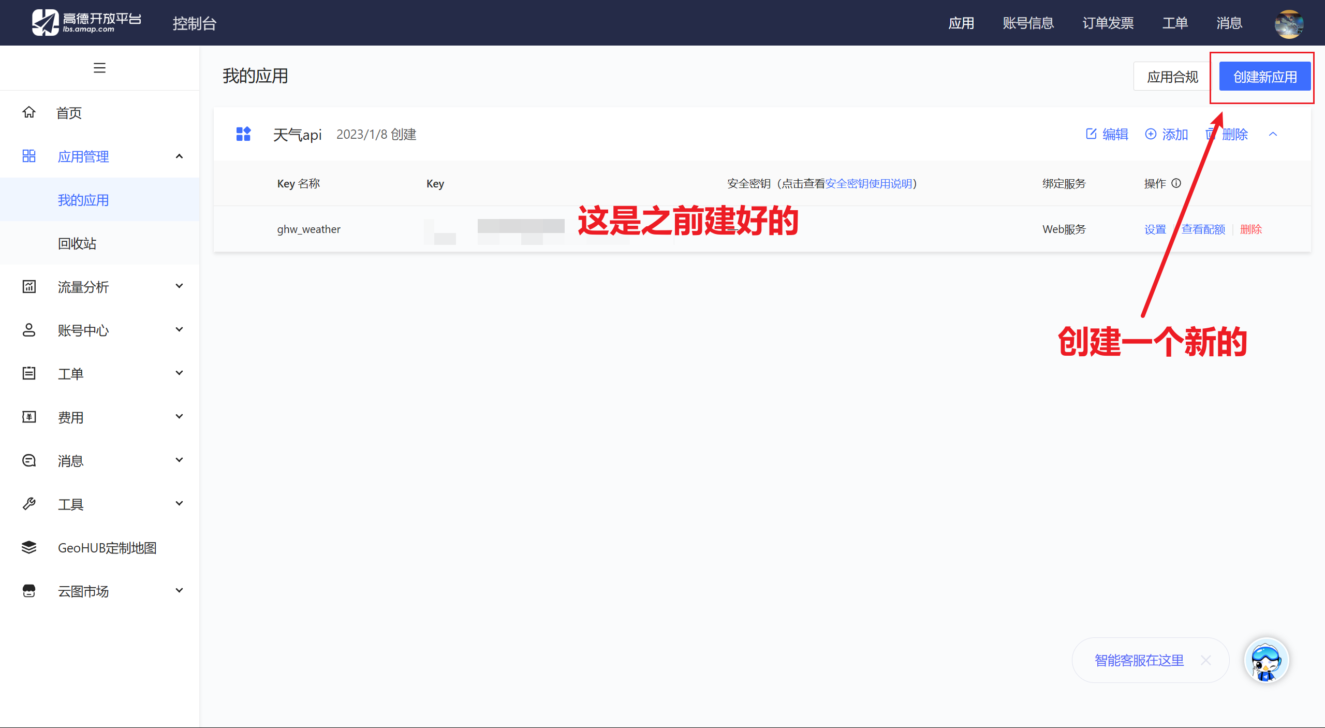Open the 首页 home icon in sidebar
This screenshot has height=728, width=1325.
point(29,112)
